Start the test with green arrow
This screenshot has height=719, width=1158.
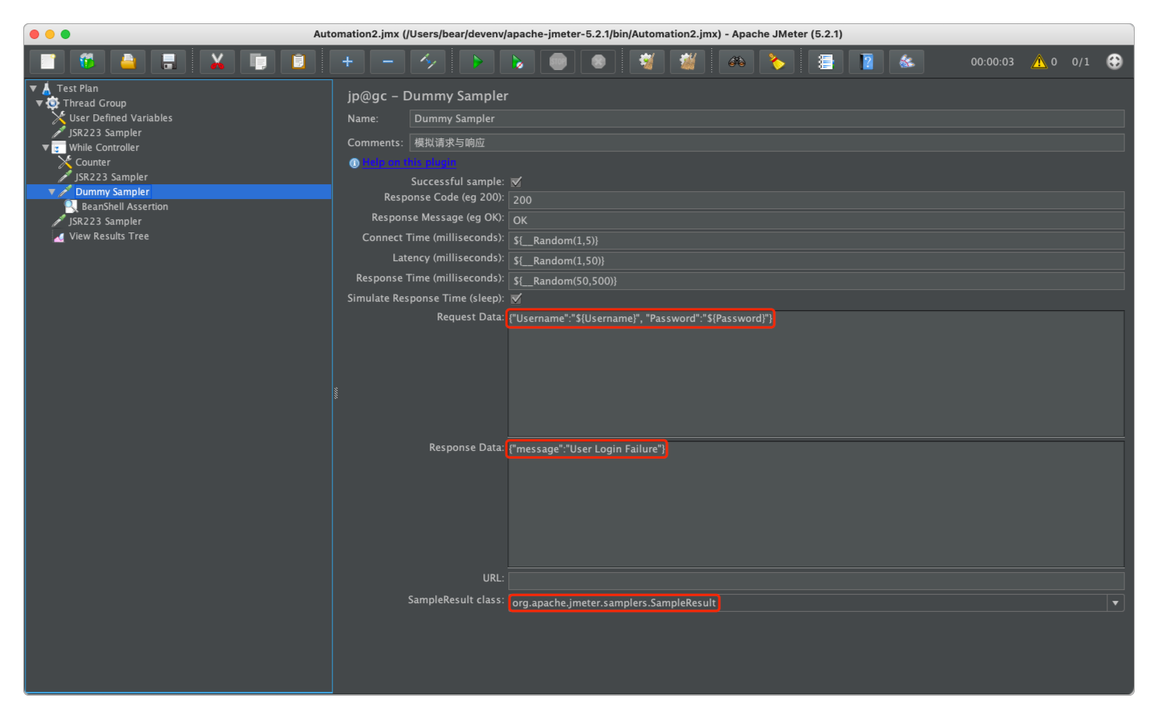[x=476, y=61]
